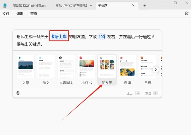Select the 微博 template thumbnail

127,67
